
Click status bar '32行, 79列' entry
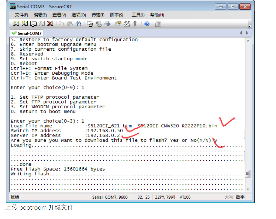click(x=165, y=197)
